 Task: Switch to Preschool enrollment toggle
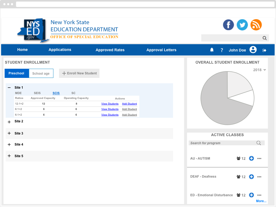(x=16, y=73)
